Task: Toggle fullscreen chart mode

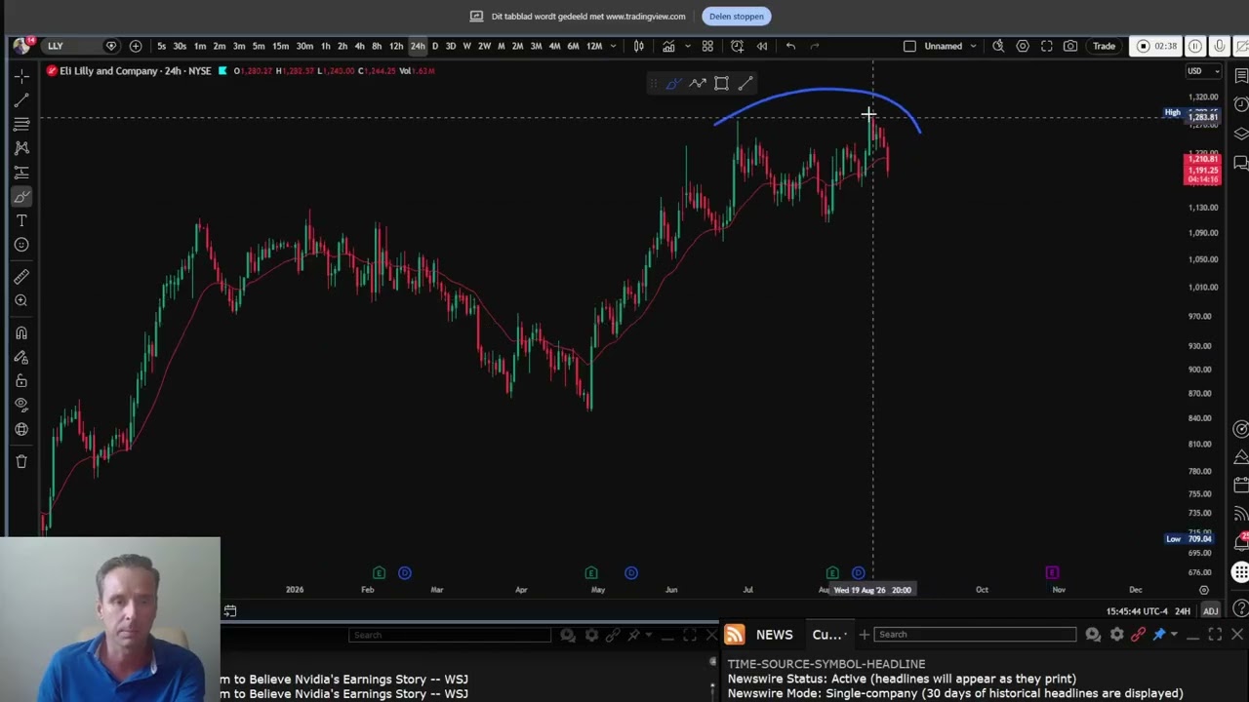Action: [1047, 46]
